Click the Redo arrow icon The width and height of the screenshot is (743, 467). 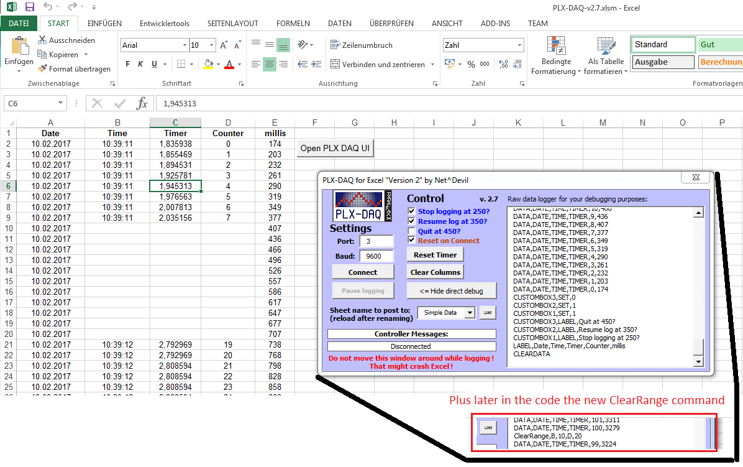72,7
